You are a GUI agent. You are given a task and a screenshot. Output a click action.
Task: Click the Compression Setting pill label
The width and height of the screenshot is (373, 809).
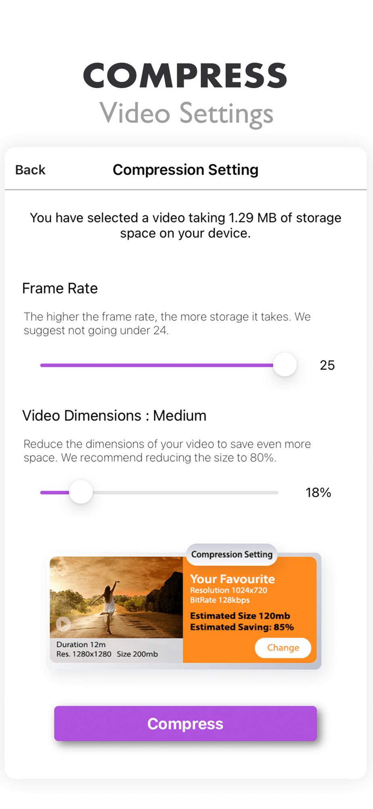point(232,554)
